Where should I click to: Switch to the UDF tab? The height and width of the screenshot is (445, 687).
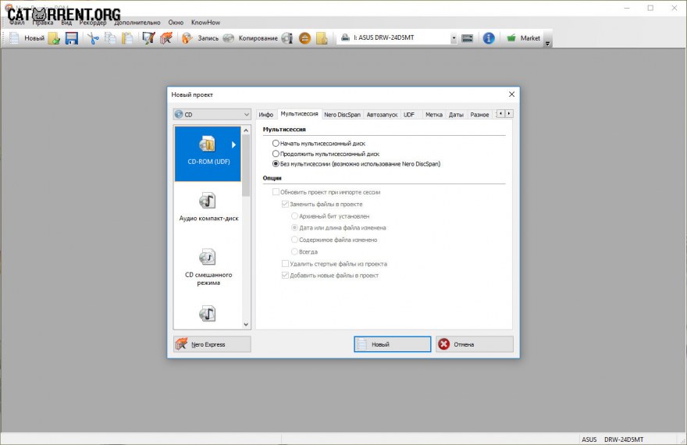coord(409,115)
